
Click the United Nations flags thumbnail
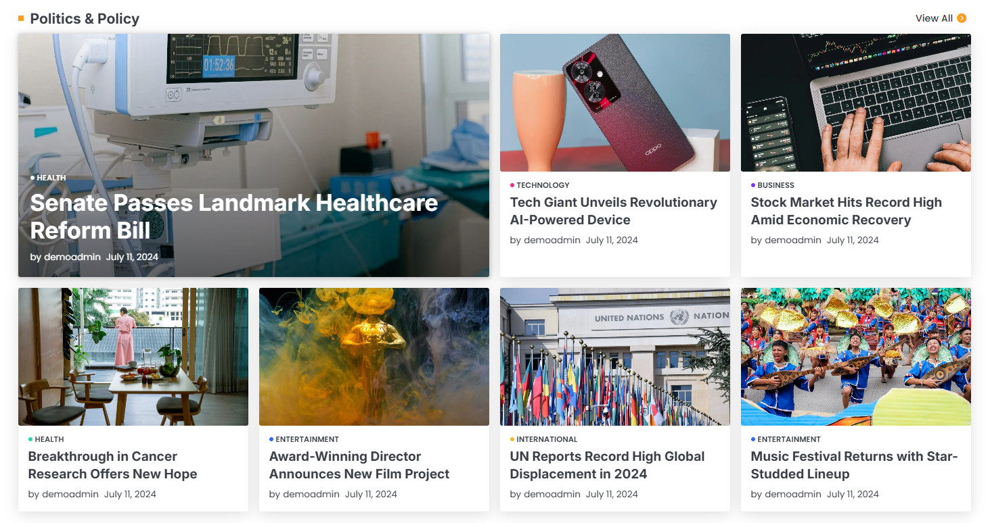[x=615, y=357]
